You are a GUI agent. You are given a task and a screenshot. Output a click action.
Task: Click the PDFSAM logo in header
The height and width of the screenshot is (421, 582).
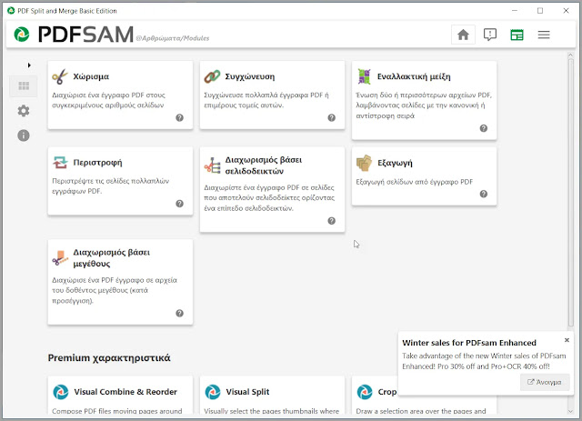[x=74, y=35]
